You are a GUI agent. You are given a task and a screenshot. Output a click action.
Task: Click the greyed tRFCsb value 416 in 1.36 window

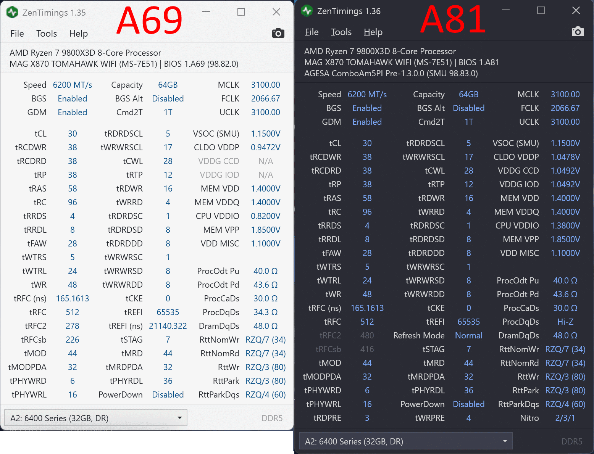pos(367,349)
